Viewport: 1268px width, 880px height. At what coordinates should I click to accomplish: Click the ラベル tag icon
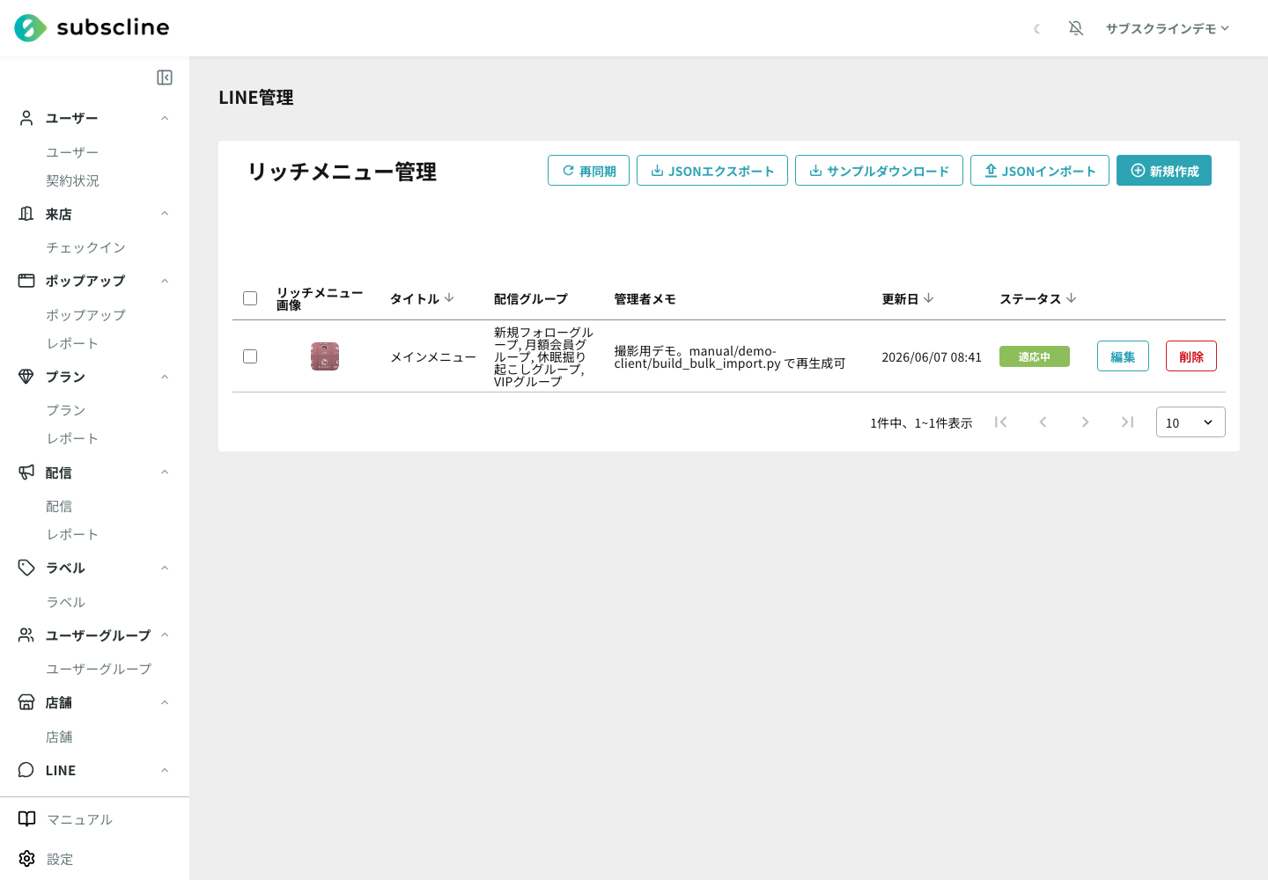click(26, 568)
